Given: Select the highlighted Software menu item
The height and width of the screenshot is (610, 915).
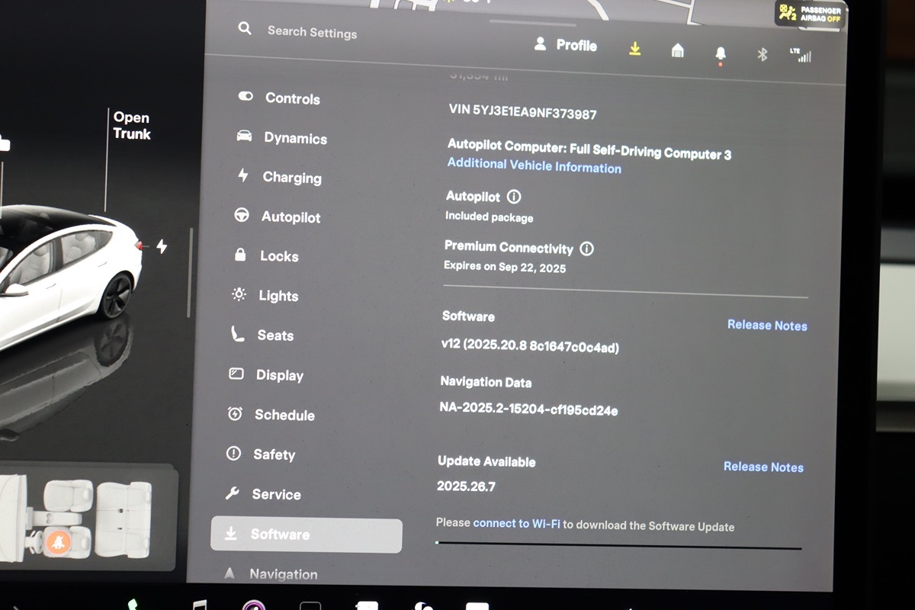Looking at the screenshot, I should (307, 535).
